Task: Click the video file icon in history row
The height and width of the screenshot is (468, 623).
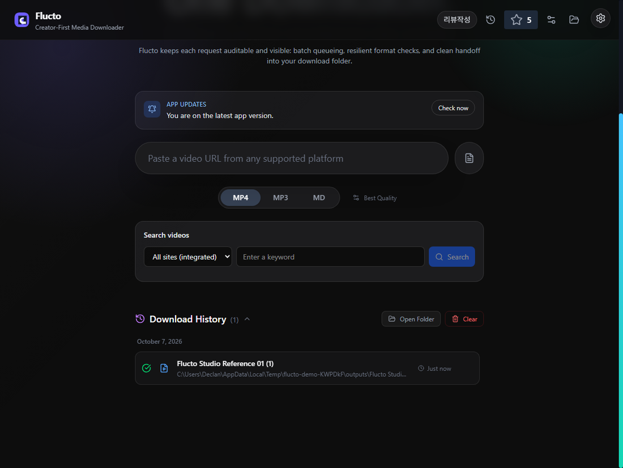Action: point(164,368)
